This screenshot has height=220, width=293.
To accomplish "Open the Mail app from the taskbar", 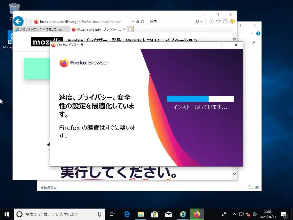I will pyautogui.click(x=169, y=214).
